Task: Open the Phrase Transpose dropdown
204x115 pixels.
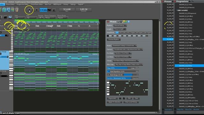Action: click(x=50, y=18)
